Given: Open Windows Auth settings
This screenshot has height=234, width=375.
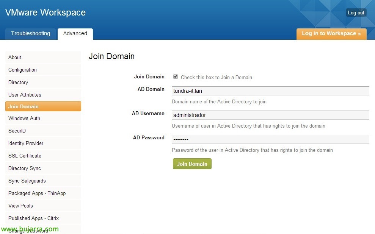Looking at the screenshot, I should (x=43, y=118).
